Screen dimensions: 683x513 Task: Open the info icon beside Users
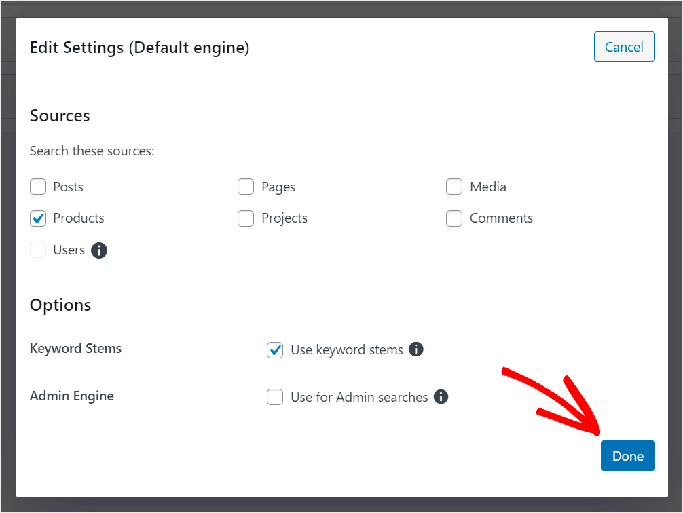tap(99, 250)
